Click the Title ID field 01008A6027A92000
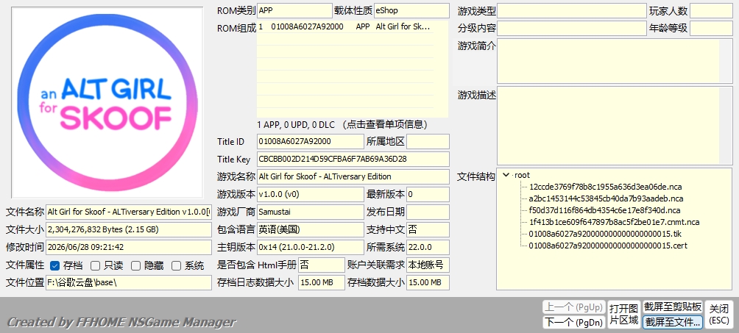The image size is (739, 333). [x=311, y=141]
